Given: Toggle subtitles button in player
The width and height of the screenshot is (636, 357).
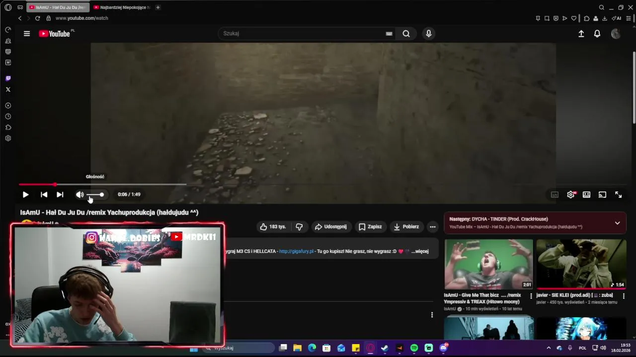Looking at the screenshot, I should [x=555, y=195].
